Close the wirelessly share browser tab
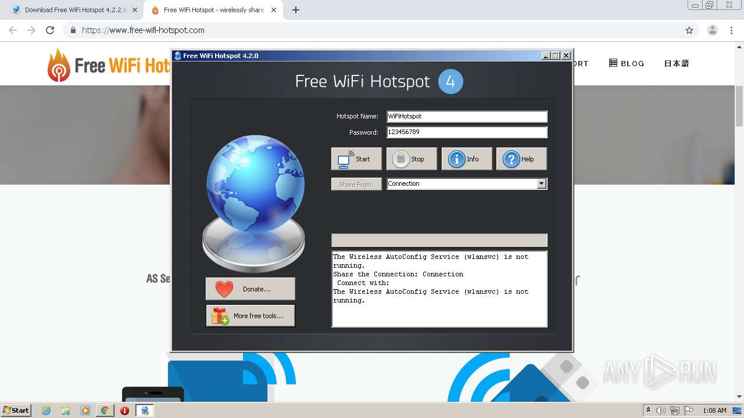 click(274, 10)
